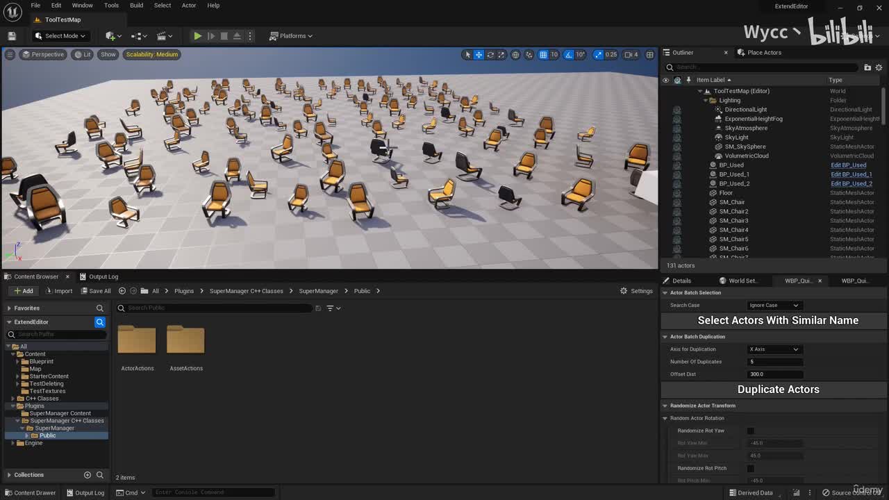Viewport: 889px width, 500px height.
Task: Open viewport options hamburger menu
Action: click(x=10, y=54)
